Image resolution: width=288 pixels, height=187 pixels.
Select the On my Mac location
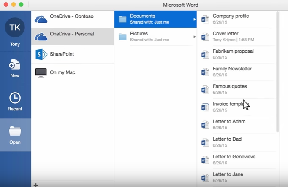point(73,73)
